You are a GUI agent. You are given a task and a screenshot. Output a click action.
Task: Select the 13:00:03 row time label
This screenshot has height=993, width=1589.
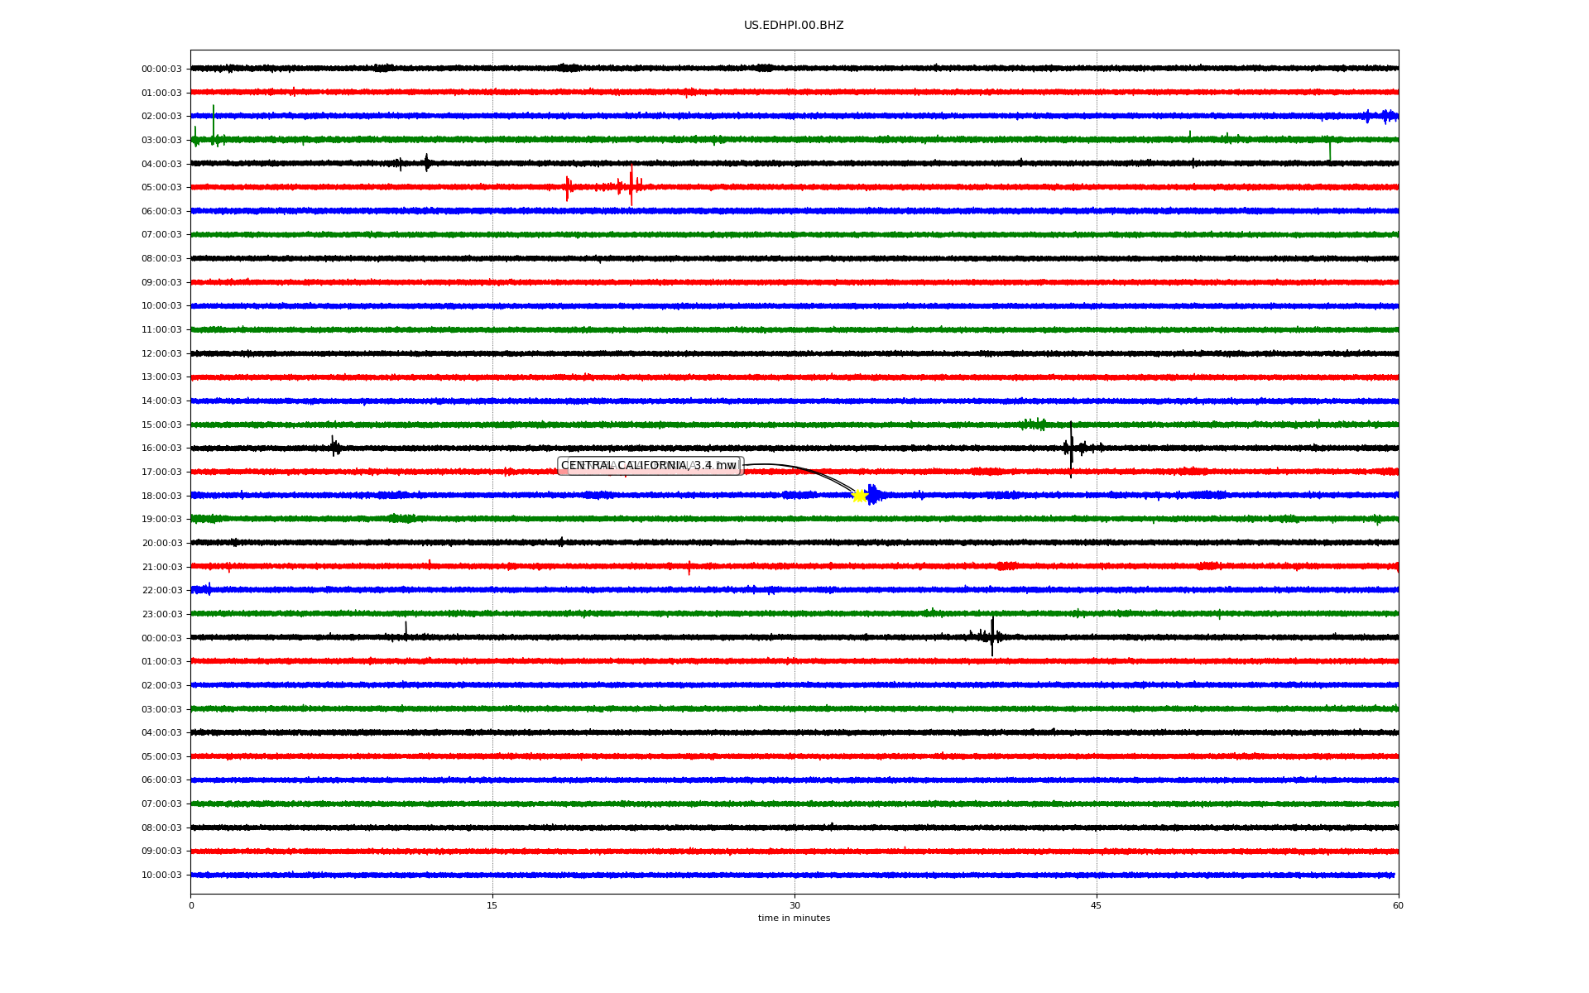pos(161,377)
